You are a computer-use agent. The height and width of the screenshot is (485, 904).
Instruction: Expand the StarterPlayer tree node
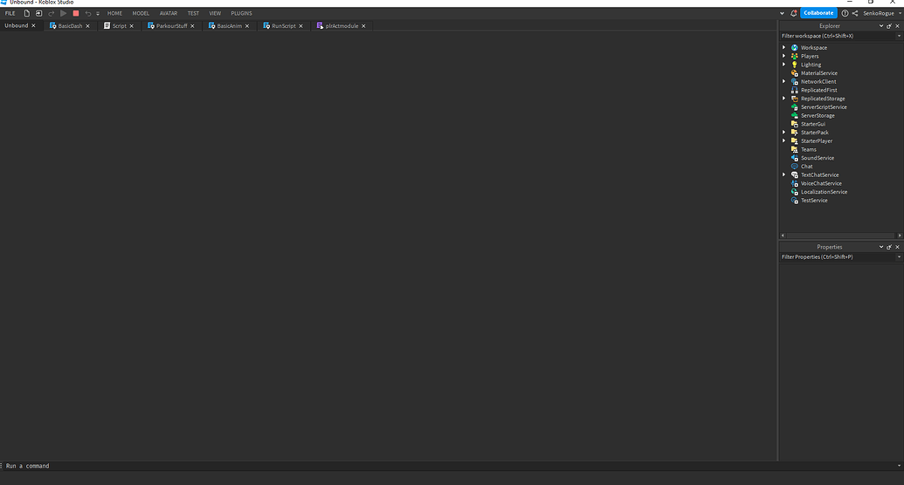783,140
